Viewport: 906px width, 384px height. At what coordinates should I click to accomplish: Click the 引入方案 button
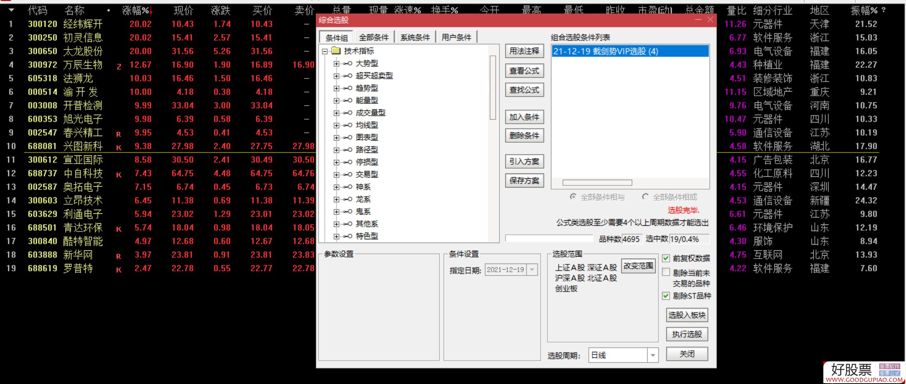[x=524, y=162]
